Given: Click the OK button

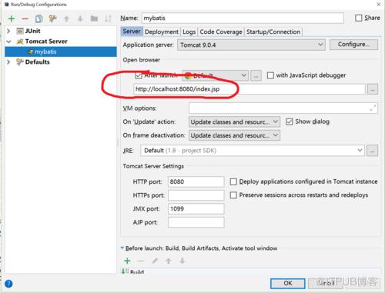Looking at the screenshot, I should click(x=288, y=283).
